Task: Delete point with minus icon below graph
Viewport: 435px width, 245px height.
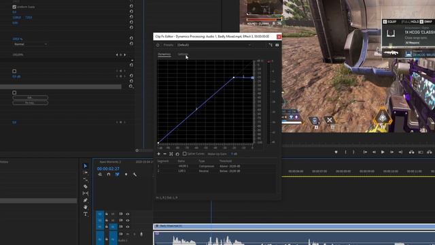Action: 164,154
